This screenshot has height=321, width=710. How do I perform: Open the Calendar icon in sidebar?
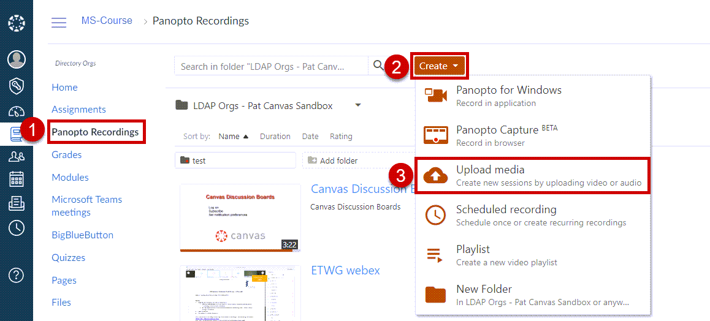[17, 179]
